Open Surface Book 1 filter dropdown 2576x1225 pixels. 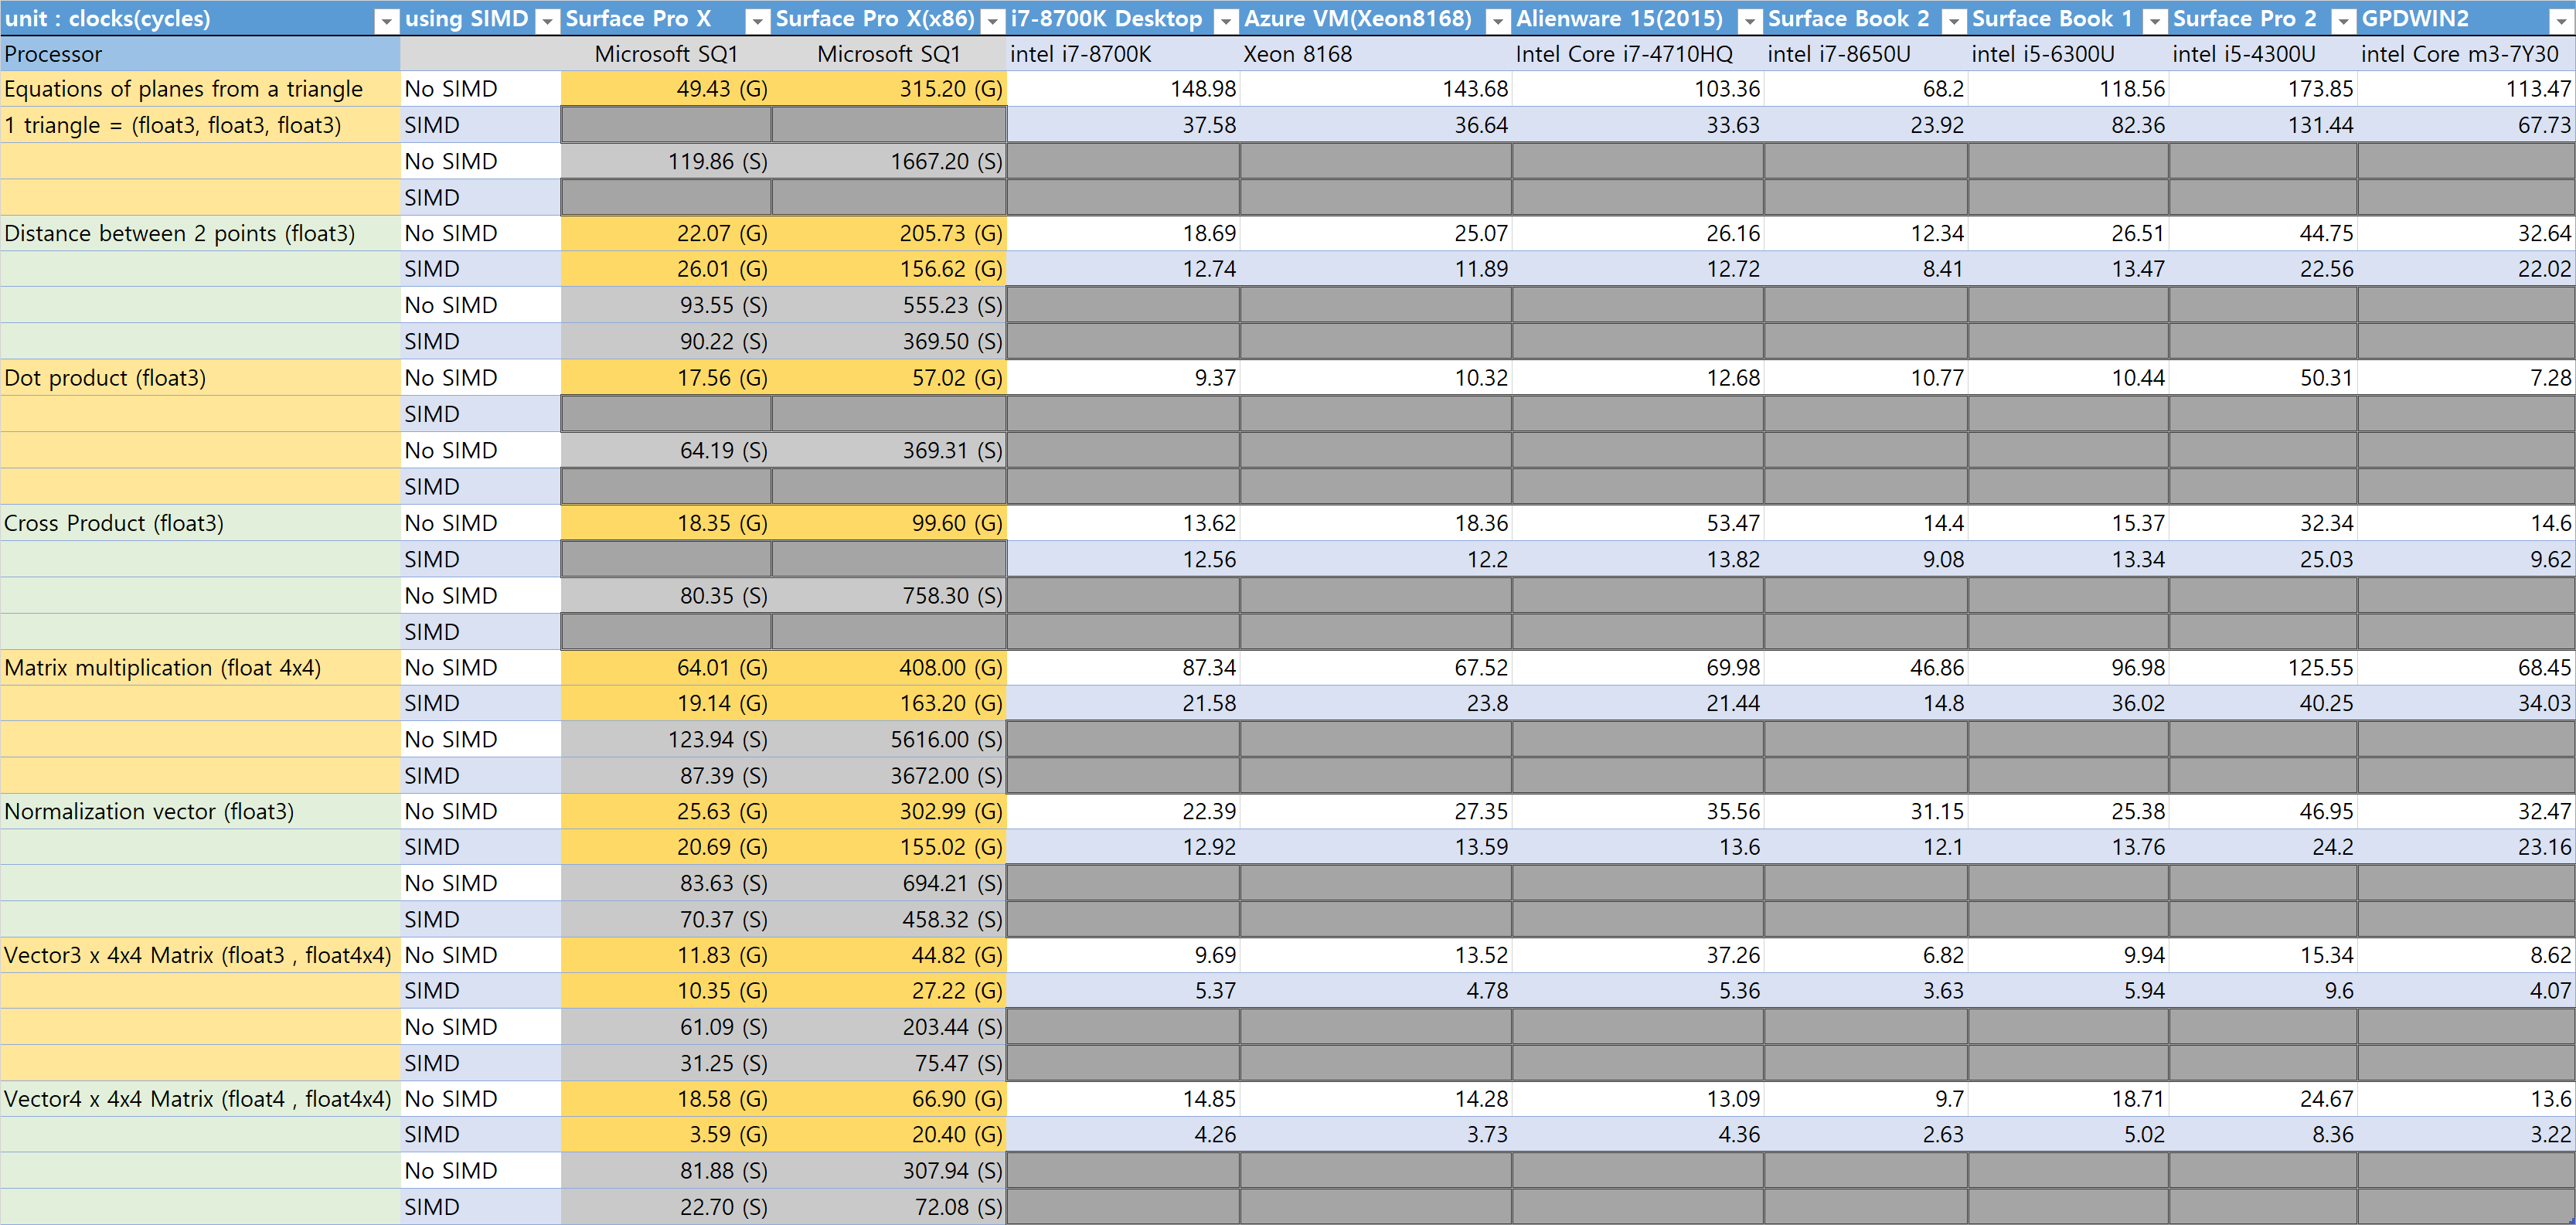(2155, 21)
